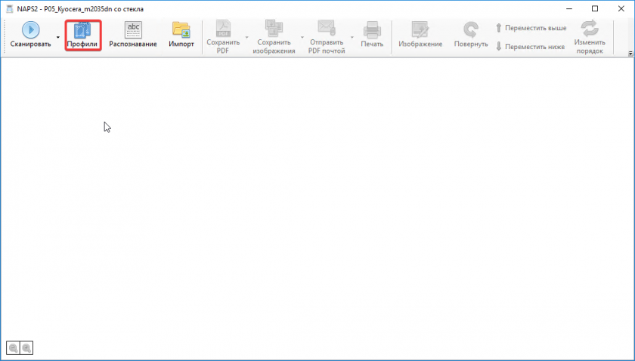Click the Импорт folder icon
Screen dimensions: 635x361
click(x=181, y=30)
